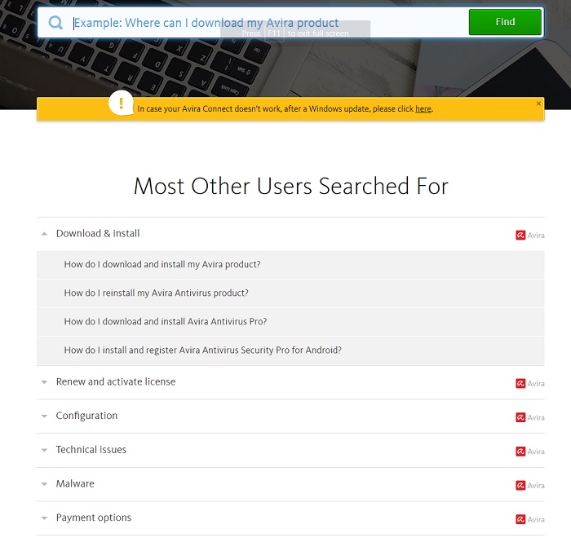Expand the Technical issues section

pyautogui.click(x=44, y=451)
